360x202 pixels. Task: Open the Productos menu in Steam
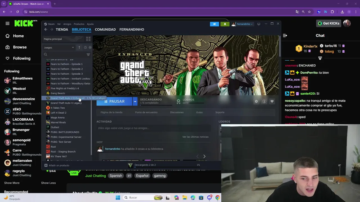click(x=79, y=24)
